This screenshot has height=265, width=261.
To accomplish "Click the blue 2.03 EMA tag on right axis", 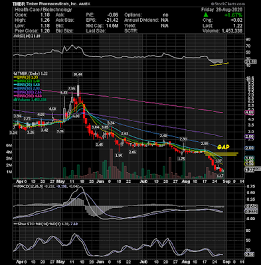I will 249,148.
